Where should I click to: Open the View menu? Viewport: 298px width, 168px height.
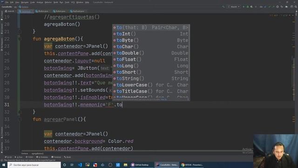click(x=17, y=2)
